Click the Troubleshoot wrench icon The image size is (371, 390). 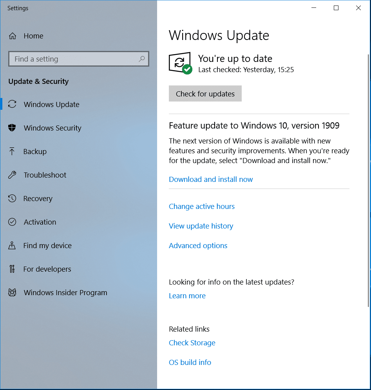[12, 175]
